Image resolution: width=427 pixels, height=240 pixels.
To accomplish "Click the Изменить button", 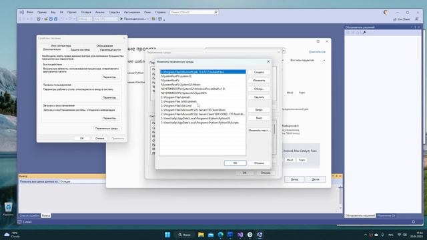I will pyautogui.click(x=259, y=81).
